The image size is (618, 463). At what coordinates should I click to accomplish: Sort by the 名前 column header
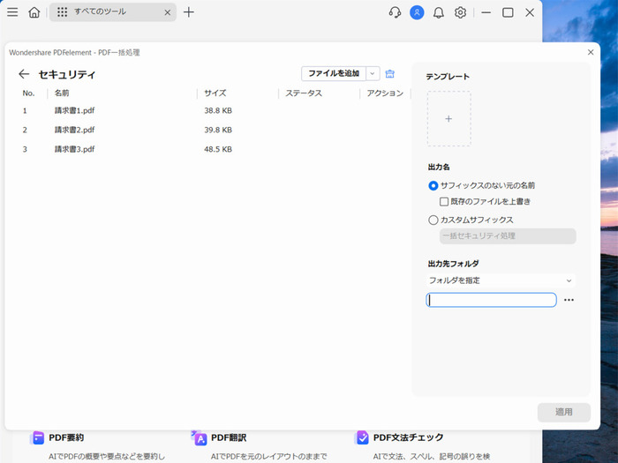(62, 93)
